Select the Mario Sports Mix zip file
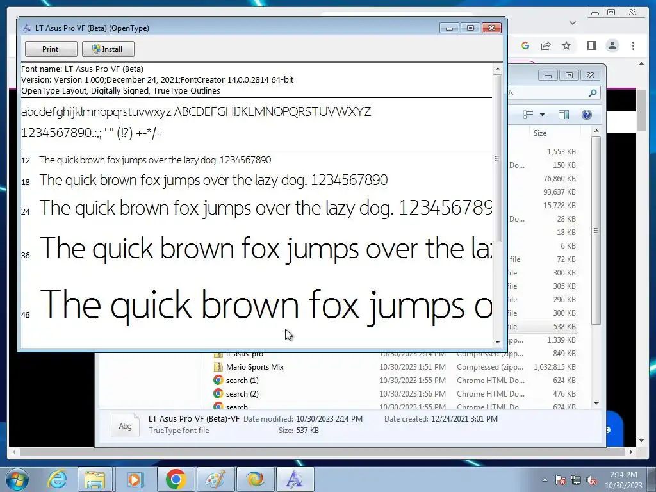 click(x=255, y=367)
